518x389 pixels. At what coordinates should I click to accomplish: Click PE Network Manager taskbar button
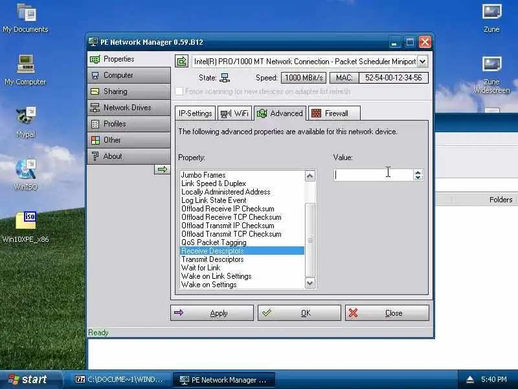(224, 380)
